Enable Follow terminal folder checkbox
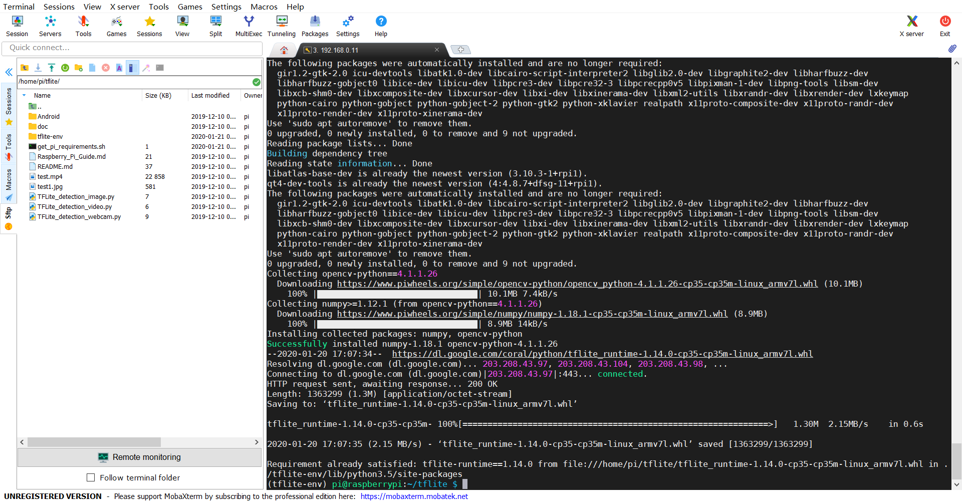The width and height of the screenshot is (962, 502). [91, 477]
